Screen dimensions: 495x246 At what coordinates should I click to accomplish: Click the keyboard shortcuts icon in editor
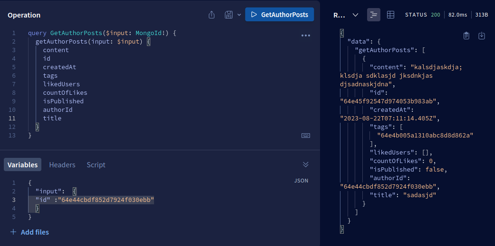(x=306, y=136)
